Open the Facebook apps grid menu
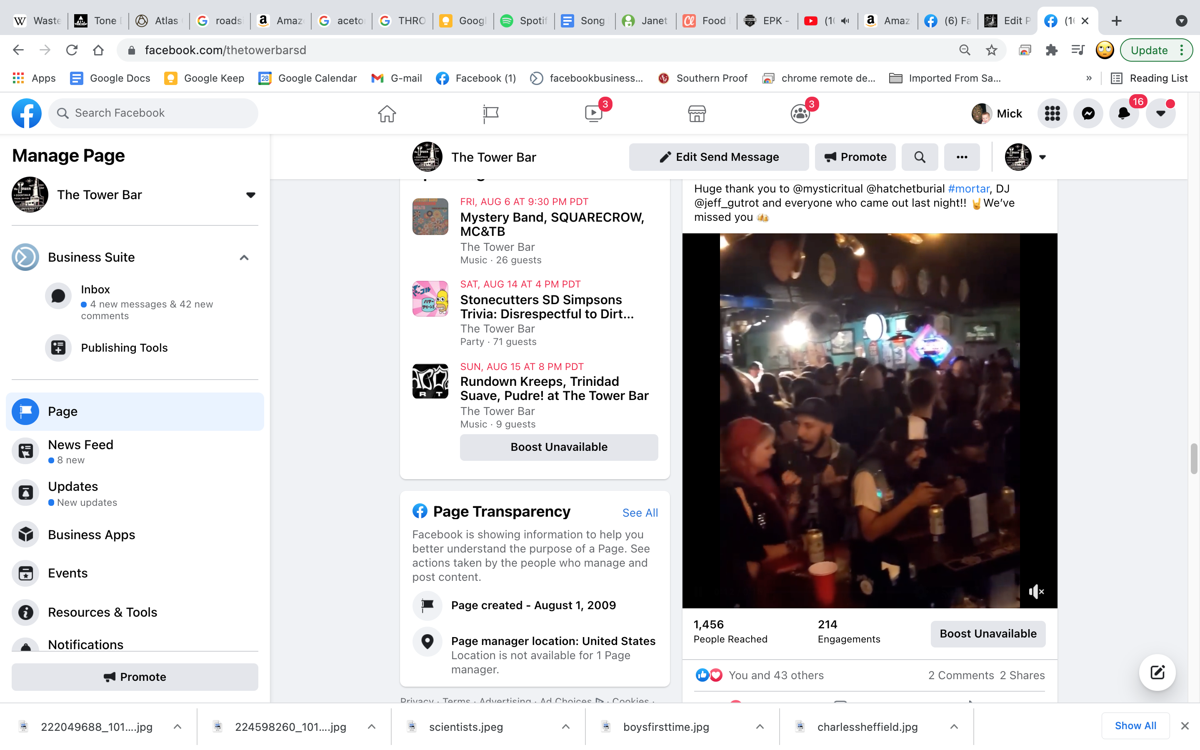The image size is (1200, 750). click(1052, 114)
